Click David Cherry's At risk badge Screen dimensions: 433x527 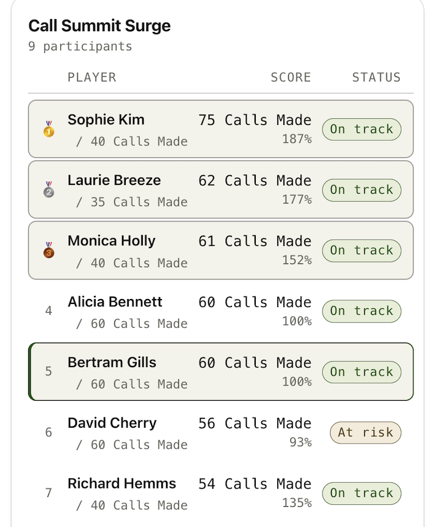(366, 432)
